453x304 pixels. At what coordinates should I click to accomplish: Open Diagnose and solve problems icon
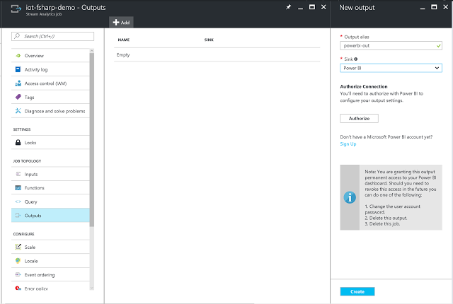(x=18, y=111)
